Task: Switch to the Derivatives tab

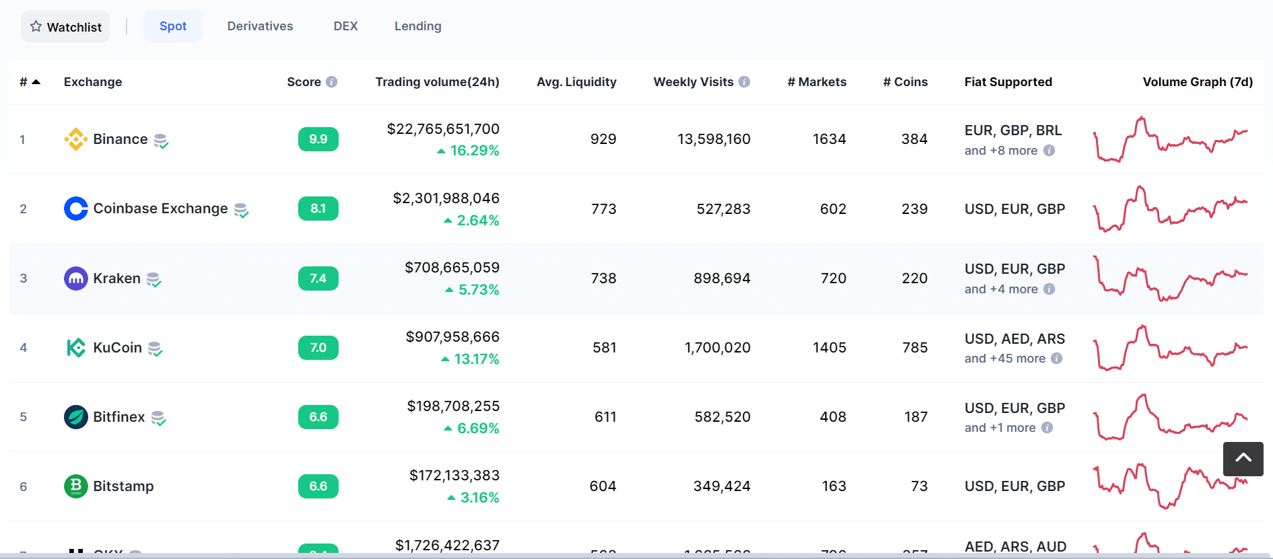Action: (260, 26)
